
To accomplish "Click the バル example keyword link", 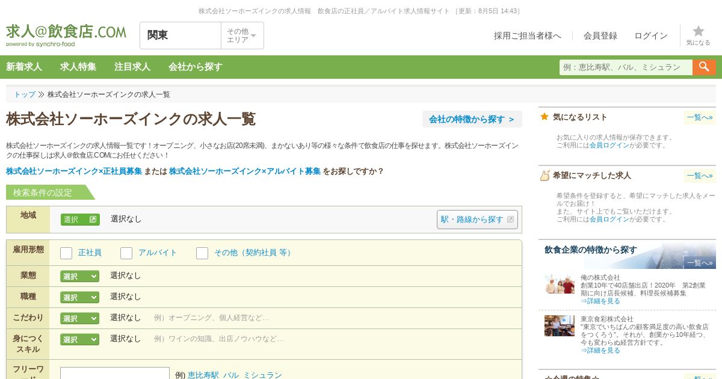I will (x=231, y=375).
